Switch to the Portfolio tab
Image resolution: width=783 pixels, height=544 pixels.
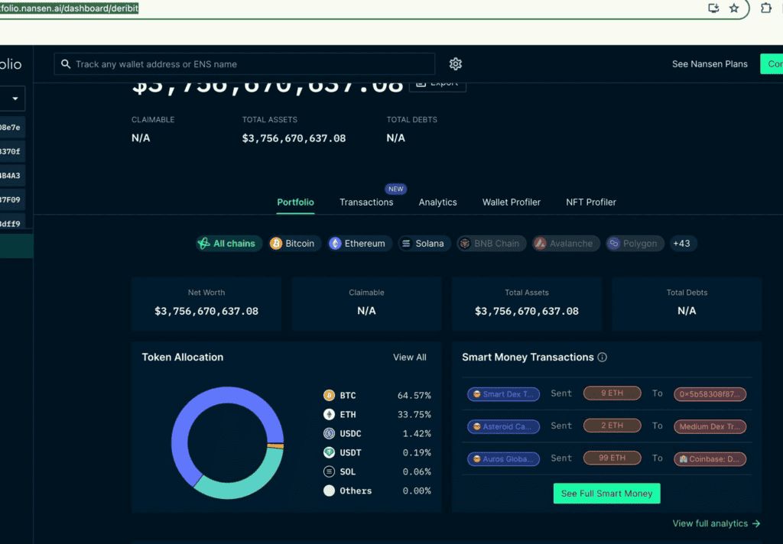point(295,202)
